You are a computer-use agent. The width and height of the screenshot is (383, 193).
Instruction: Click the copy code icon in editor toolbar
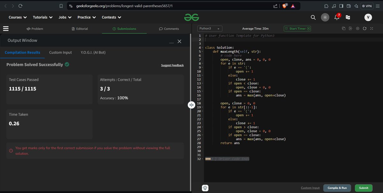click(x=343, y=29)
